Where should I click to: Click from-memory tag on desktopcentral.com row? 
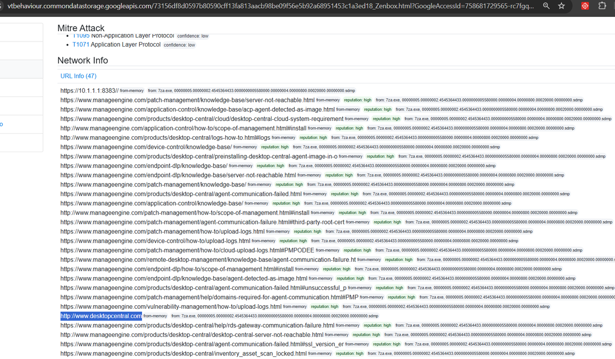tap(155, 316)
